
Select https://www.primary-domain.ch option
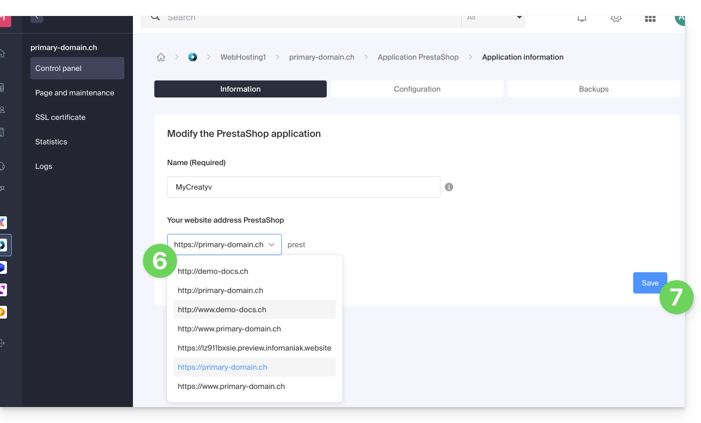231,386
